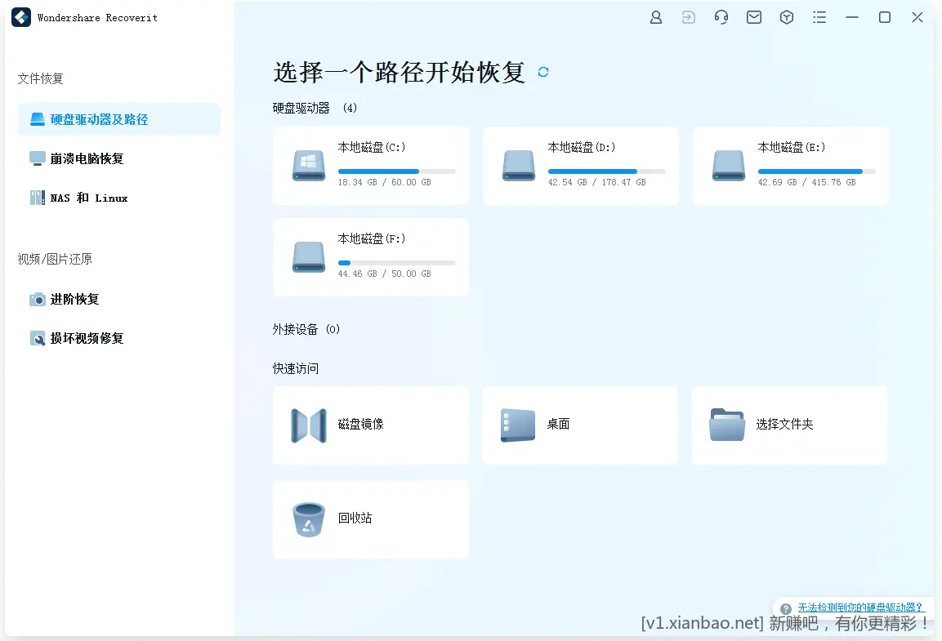Open the mail feedback icon
The height and width of the screenshot is (641, 942).
(x=753, y=16)
